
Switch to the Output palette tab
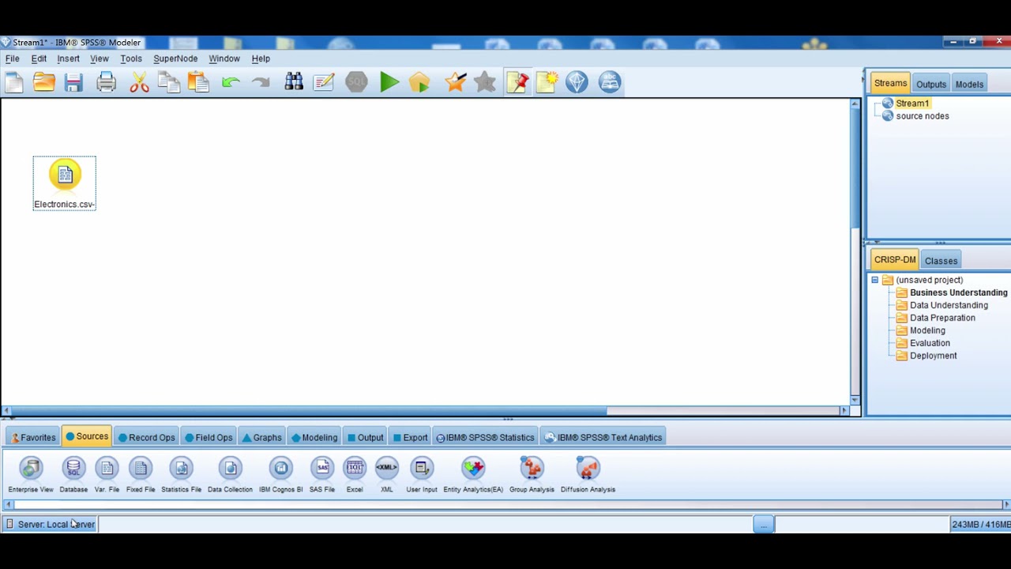pos(366,437)
